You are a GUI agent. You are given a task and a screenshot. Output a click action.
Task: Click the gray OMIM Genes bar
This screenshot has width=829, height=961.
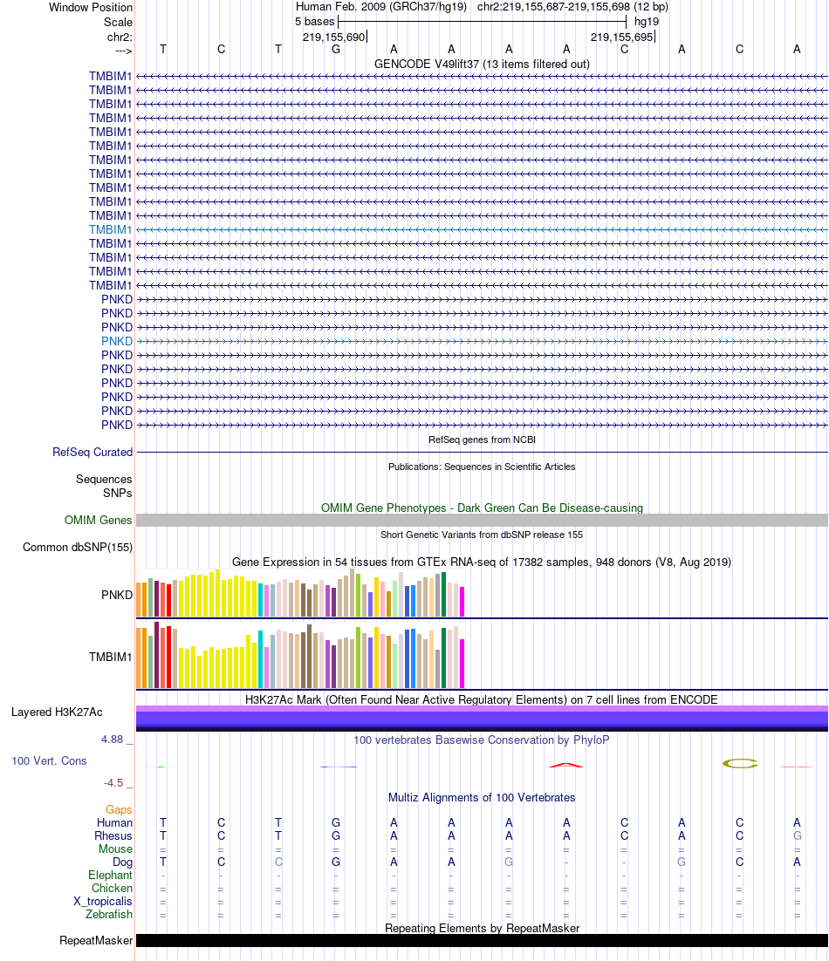coord(482,521)
